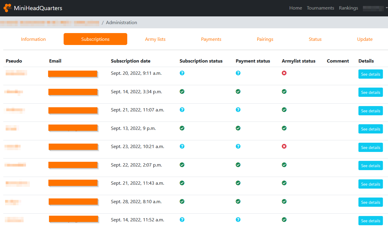This screenshot has height=230, width=388.
Task: See details for Sept. 20, 9:11 a.m. subscription
Action: (370, 74)
